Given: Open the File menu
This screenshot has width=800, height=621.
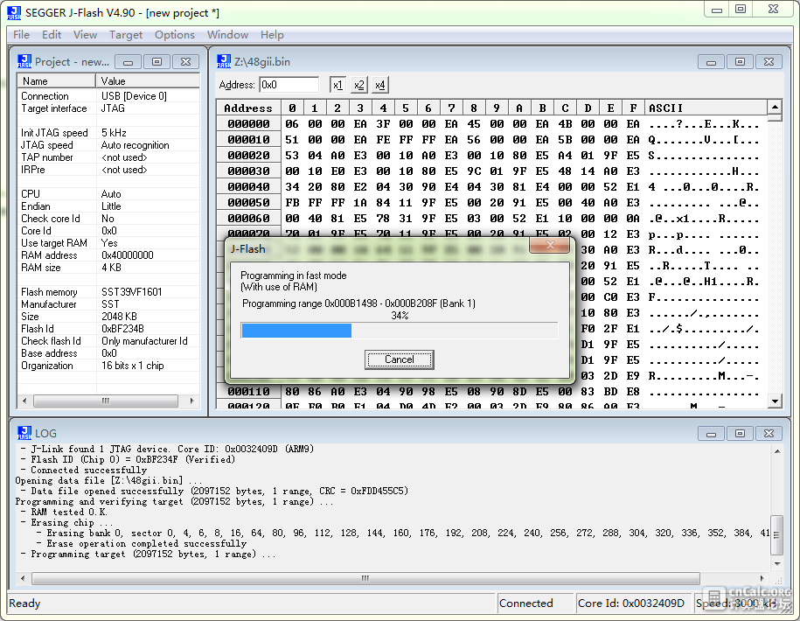Looking at the screenshot, I should point(21,35).
